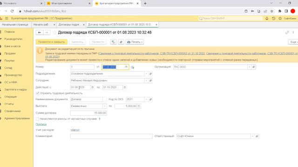Open browser extensions puzzle icon
Image resolution: width=298 pixels, height=167 pixels.
[279, 11]
